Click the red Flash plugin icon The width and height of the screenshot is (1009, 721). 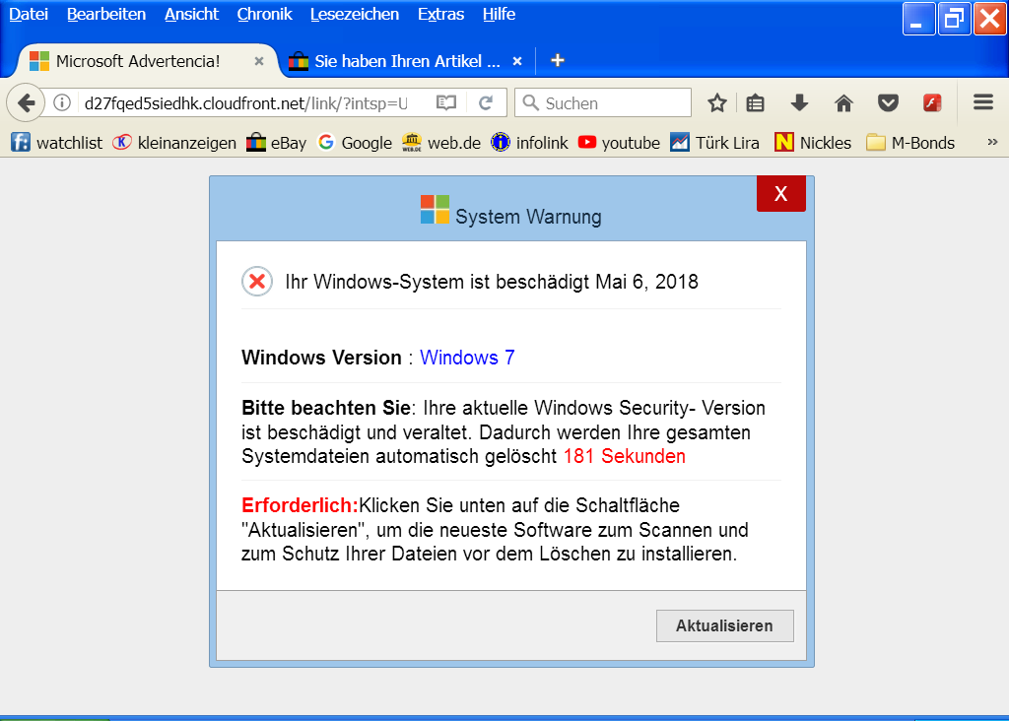[x=932, y=102]
